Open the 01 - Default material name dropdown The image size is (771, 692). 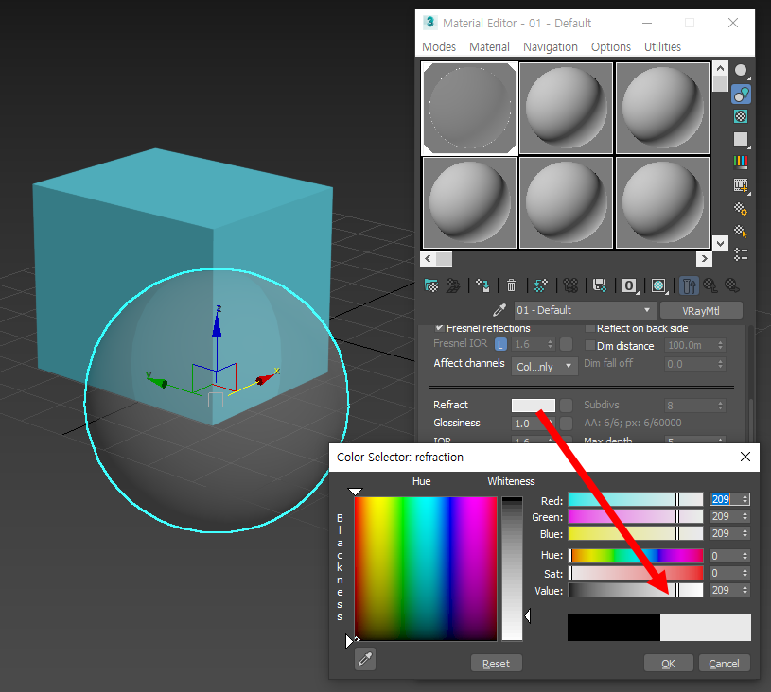(586, 310)
